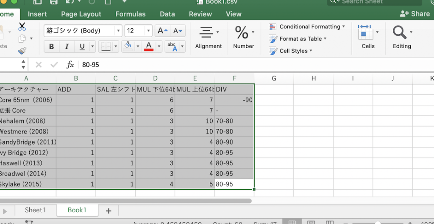Switch to Formulas tab
The width and height of the screenshot is (434, 224).
(x=131, y=14)
